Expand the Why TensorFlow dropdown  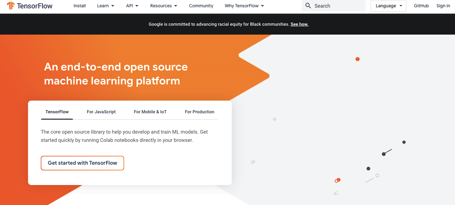(244, 6)
